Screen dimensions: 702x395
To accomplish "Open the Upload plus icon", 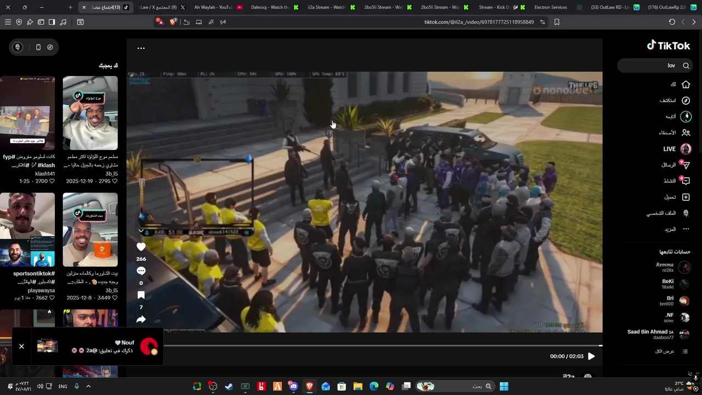I will pos(686,197).
